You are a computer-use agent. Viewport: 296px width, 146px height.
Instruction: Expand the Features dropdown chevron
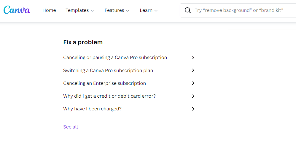pyautogui.click(x=128, y=11)
